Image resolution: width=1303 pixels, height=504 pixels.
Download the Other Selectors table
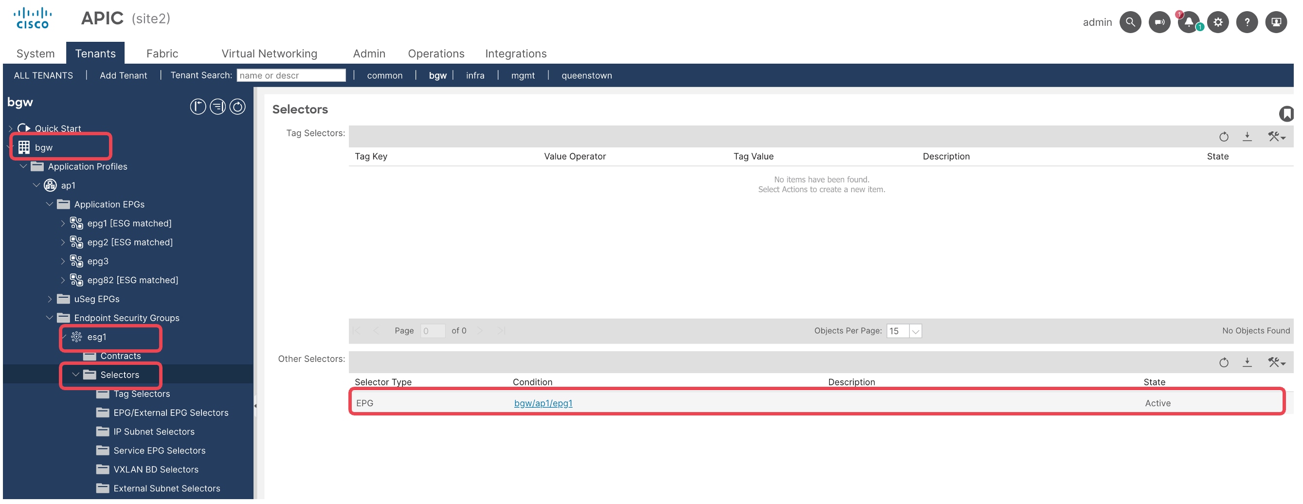click(x=1248, y=362)
